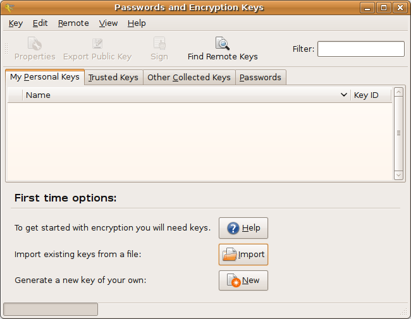The image size is (411, 319).
Task: Open the Key menu
Action: (x=15, y=23)
